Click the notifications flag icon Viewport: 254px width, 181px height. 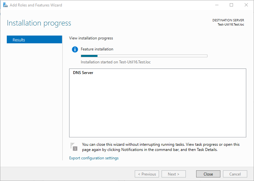[x=74, y=147]
